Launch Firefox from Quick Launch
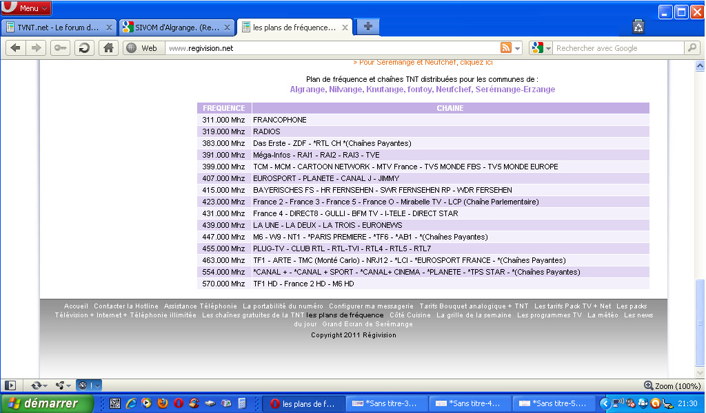Image resolution: width=706 pixels, height=413 pixels. (163, 403)
